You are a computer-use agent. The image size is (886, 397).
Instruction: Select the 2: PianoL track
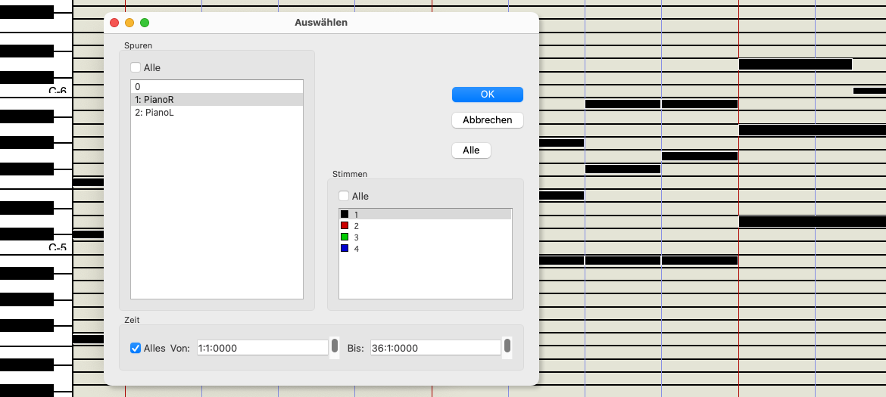click(x=216, y=112)
